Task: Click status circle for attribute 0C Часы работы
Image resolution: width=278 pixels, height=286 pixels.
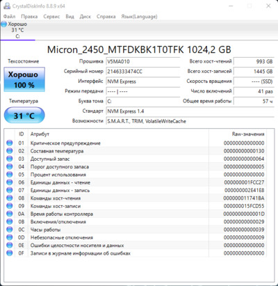Action: click(x=10, y=230)
